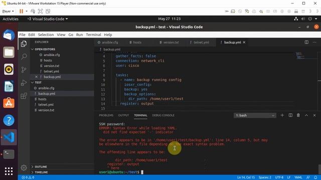Show Applications grid in the dock
The image size is (321, 180).
click(x=9, y=171)
